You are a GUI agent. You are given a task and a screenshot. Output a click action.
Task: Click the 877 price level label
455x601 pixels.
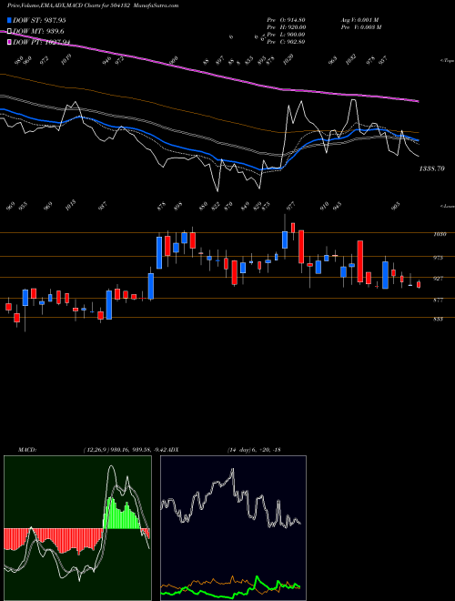(438, 300)
